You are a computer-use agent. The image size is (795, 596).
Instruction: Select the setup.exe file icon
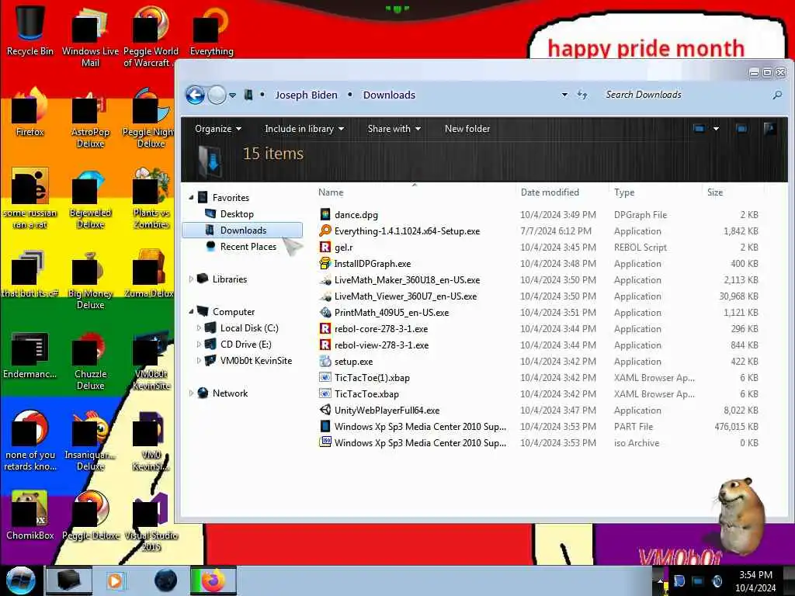tap(325, 362)
